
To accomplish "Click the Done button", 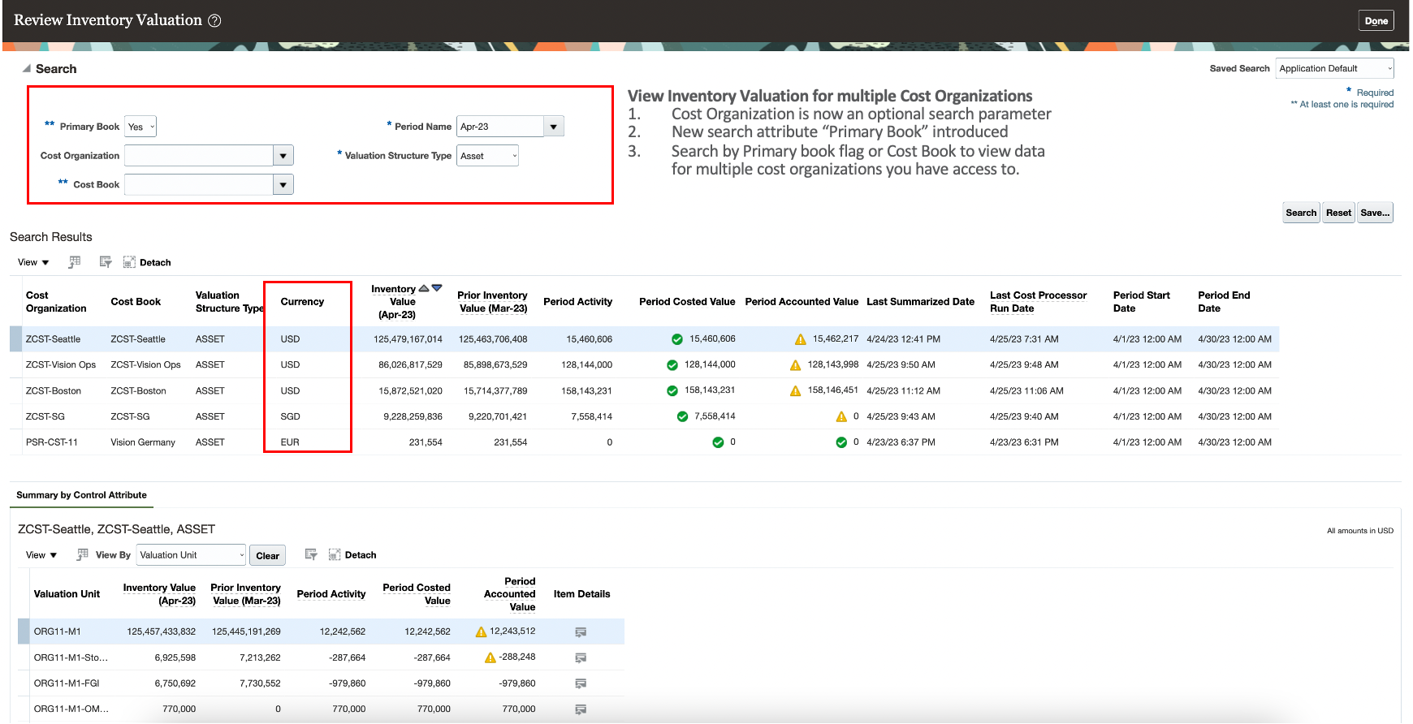I will [x=1376, y=21].
